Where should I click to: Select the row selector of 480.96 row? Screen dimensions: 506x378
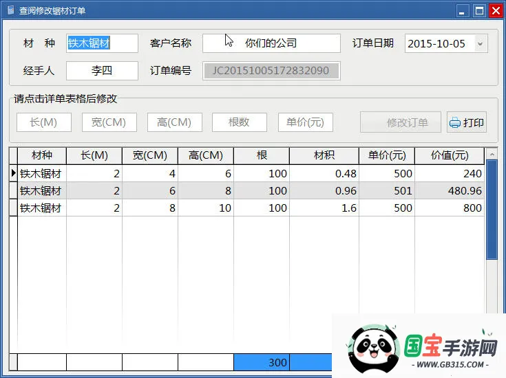tap(13, 190)
